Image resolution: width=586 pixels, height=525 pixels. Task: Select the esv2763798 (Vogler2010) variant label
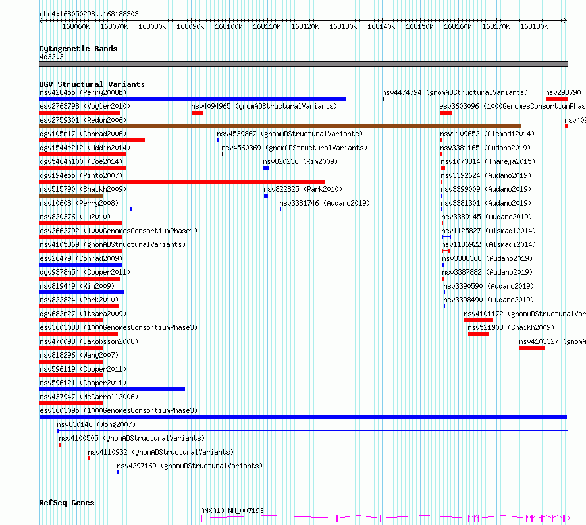(x=85, y=106)
